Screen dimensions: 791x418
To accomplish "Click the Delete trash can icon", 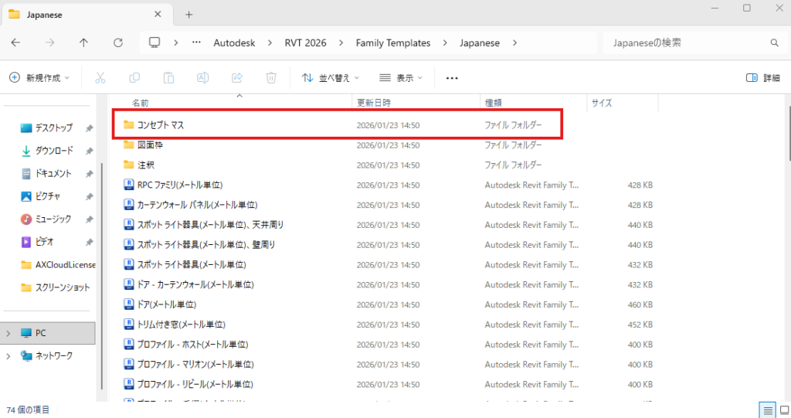I will pos(271,78).
